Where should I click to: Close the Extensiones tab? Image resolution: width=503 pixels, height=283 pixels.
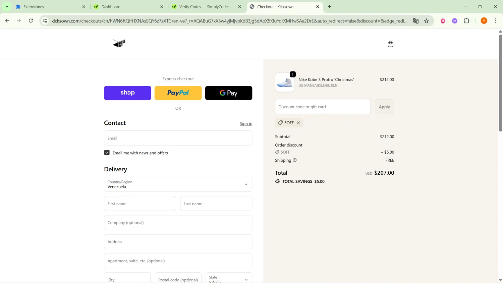tap(84, 7)
